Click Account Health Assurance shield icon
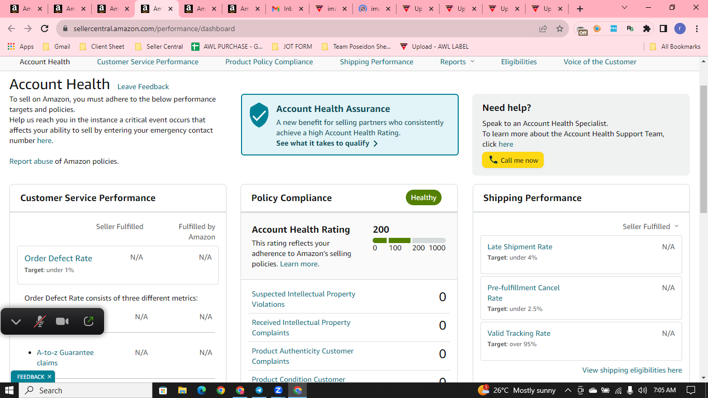 click(x=259, y=115)
